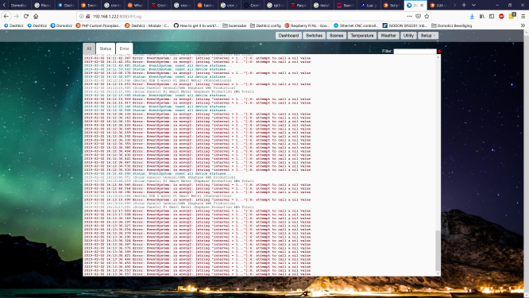Open the hamburger application menu
The width and height of the screenshot is (529, 298).
point(523,16)
